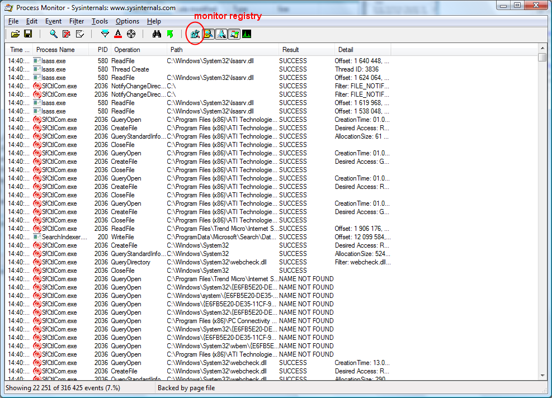Open the Event menu
552x398 pixels.
(x=53, y=21)
